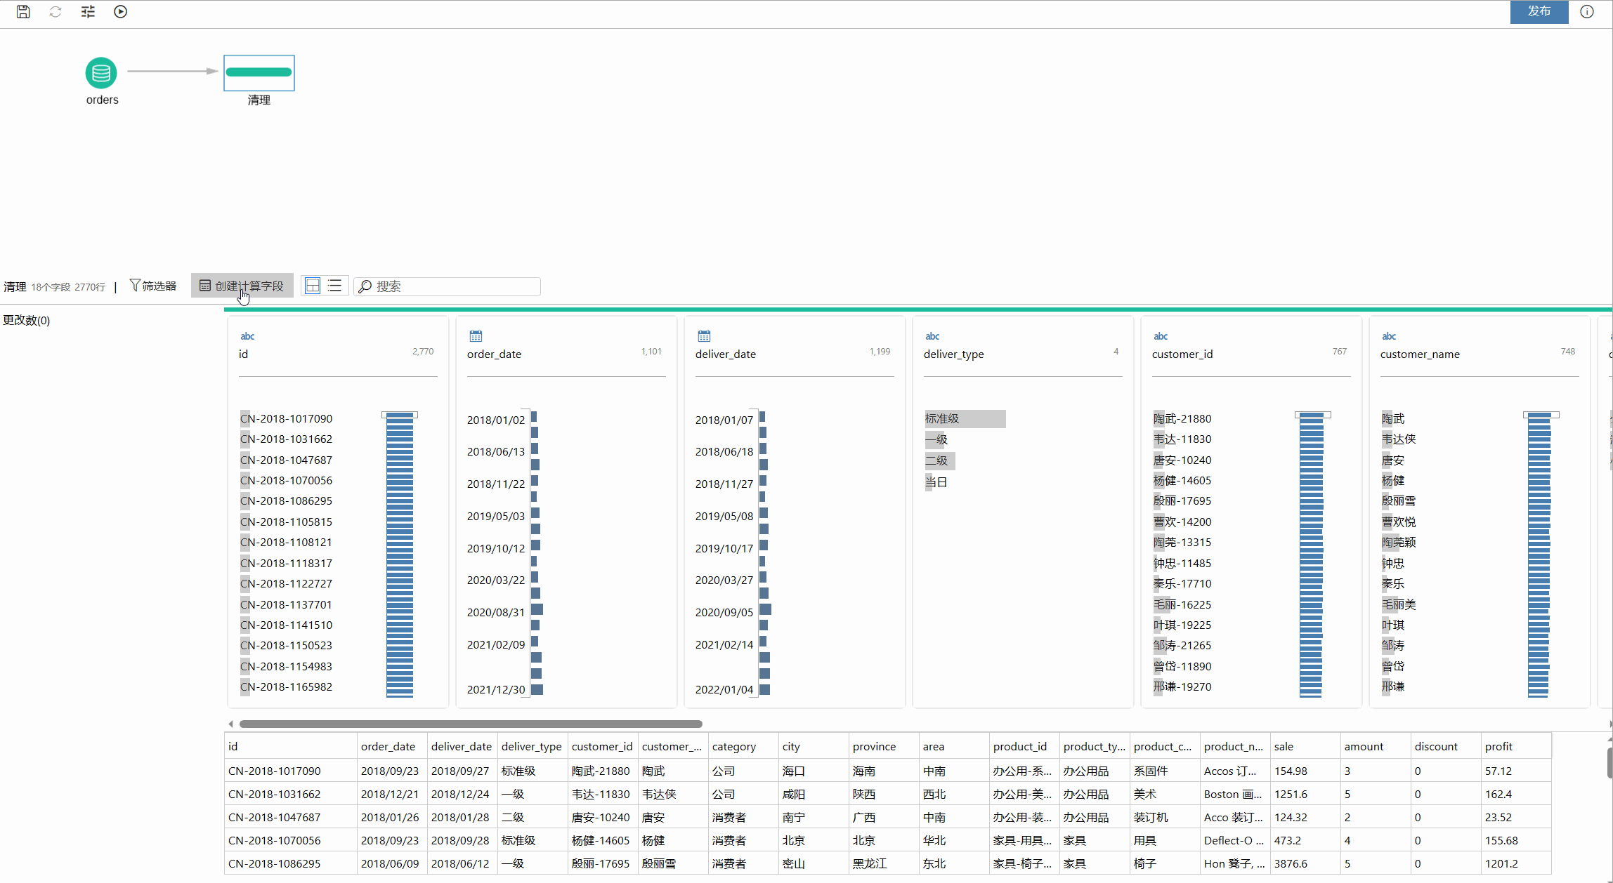Open deliver_type field data type icon
Viewport: 1613px width, 883px height.
pyautogui.click(x=932, y=336)
